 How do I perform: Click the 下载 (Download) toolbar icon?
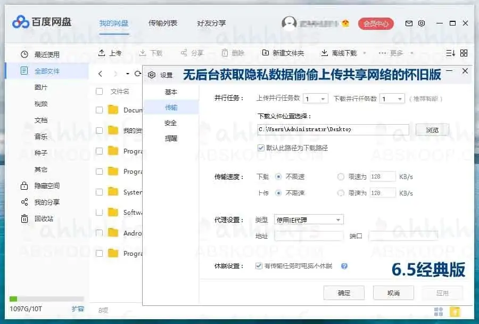click(151, 53)
